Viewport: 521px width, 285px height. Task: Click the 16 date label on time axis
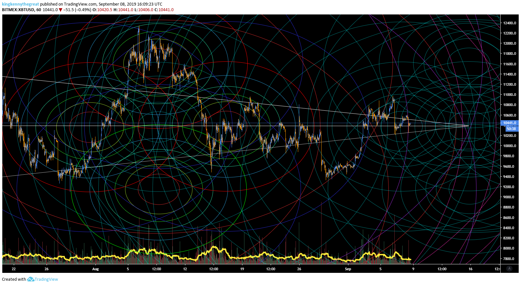pyautogui.click(x=470, y=269)
